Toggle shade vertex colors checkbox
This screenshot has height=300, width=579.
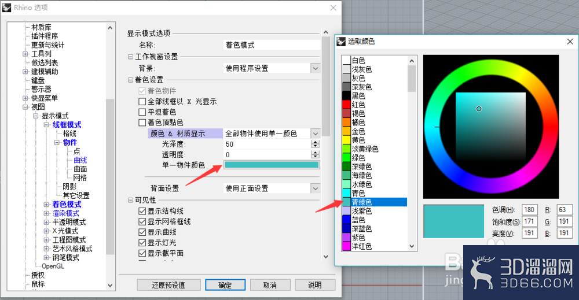point(142,123)
